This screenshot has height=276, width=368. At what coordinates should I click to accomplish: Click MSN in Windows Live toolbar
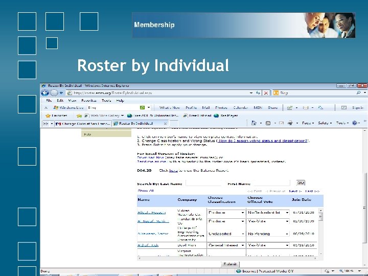(258, 108)
